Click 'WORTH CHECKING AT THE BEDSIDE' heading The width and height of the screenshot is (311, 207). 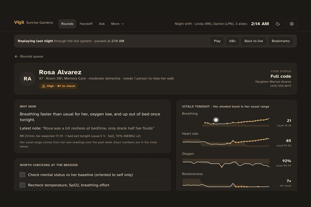(x=49, y=165)
